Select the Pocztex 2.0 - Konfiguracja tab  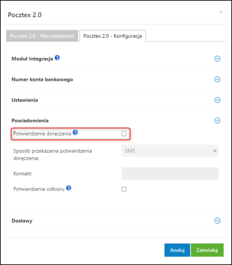[x=113, y=36]
